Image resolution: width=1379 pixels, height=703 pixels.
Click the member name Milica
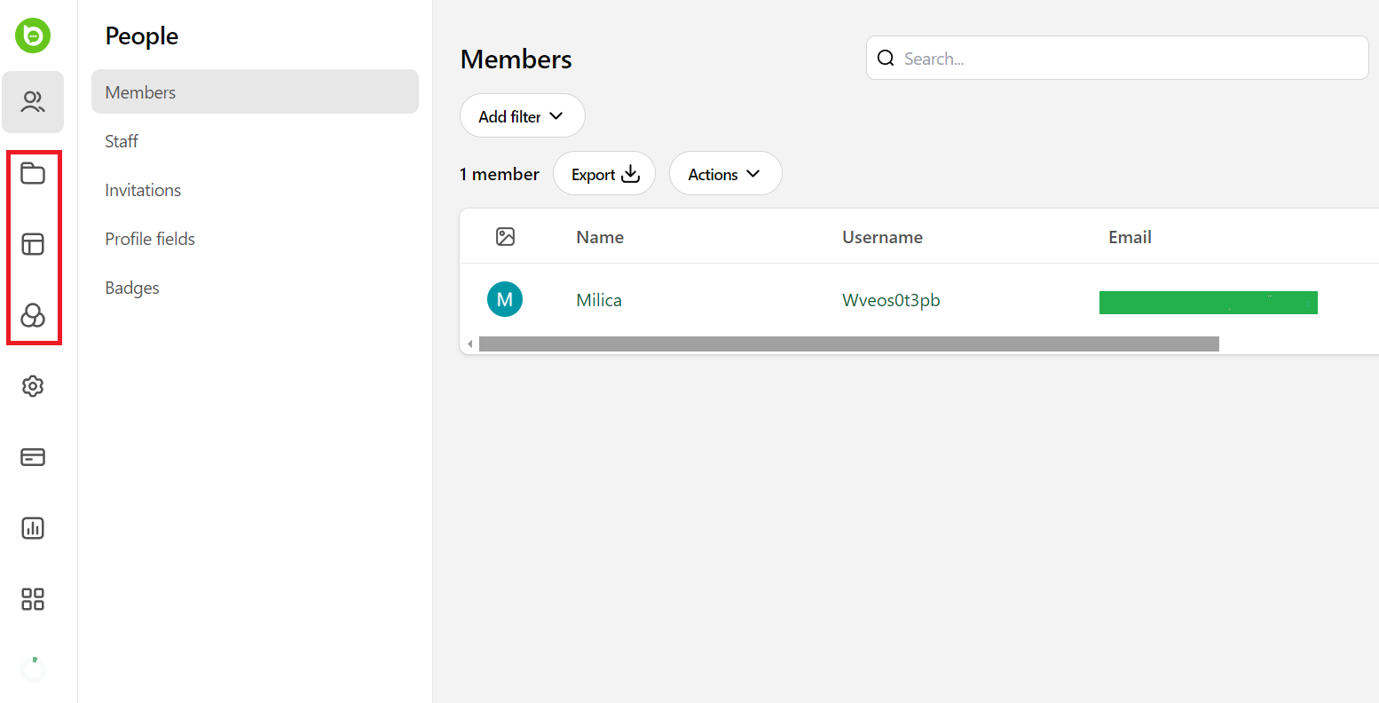coord(598,300)
